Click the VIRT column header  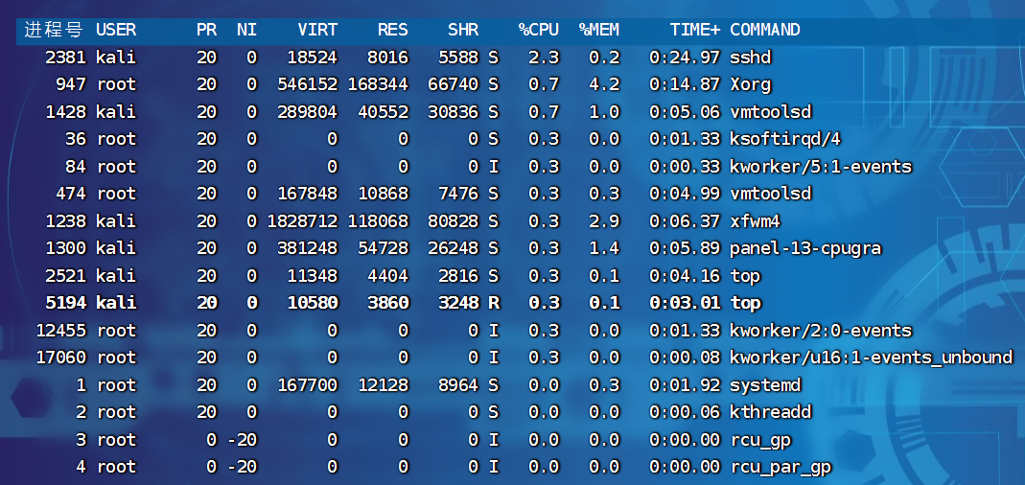tap(317, 30)
